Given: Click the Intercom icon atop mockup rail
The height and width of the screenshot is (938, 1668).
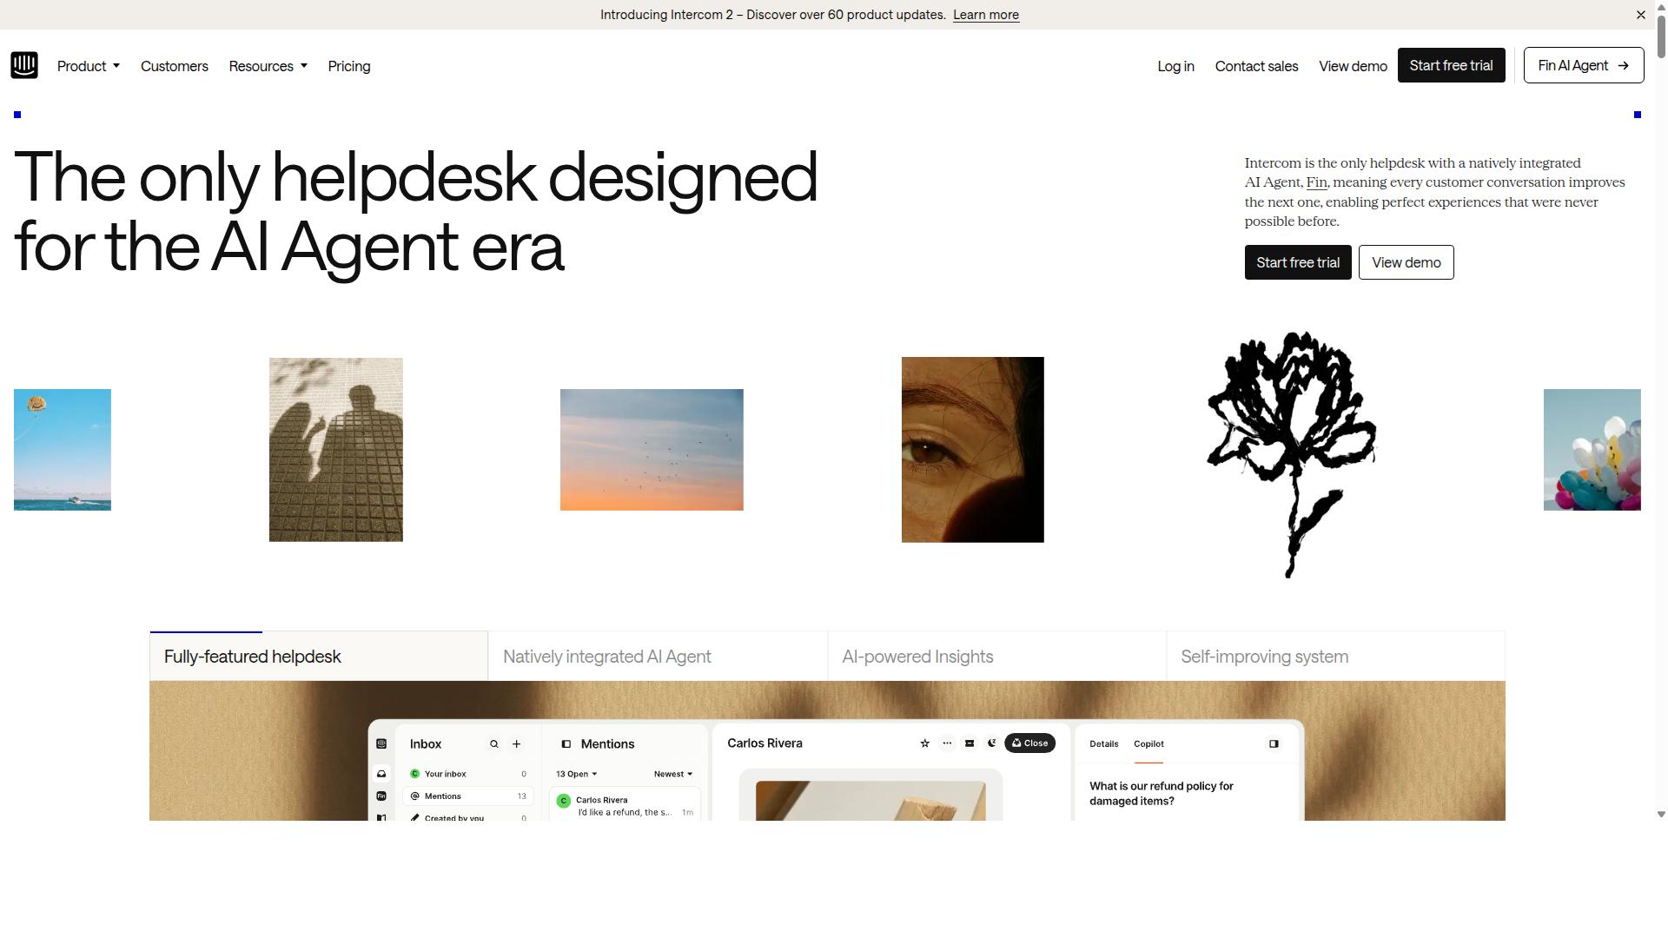Looking at the screenshot, I should tap(381, 744).
